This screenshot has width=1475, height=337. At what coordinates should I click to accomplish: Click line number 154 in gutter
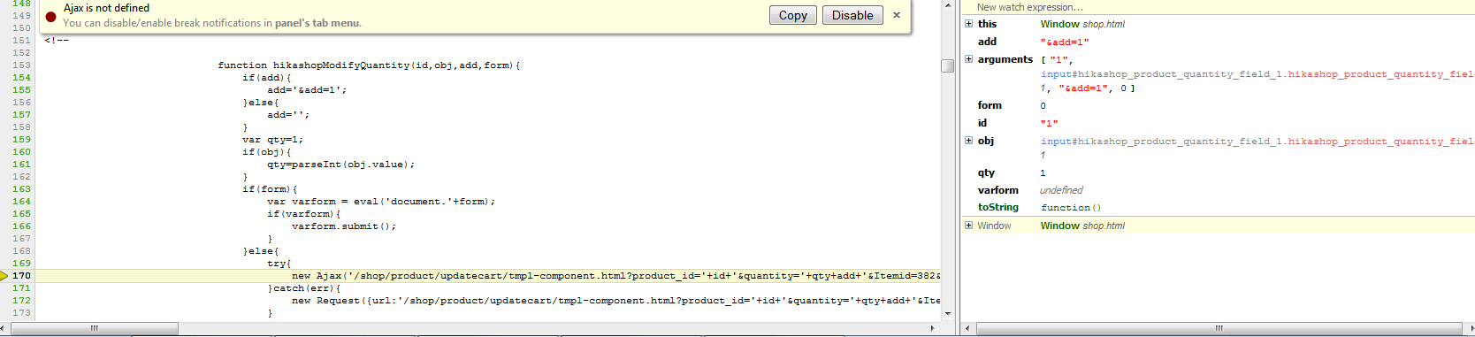[x=21, y=78]
